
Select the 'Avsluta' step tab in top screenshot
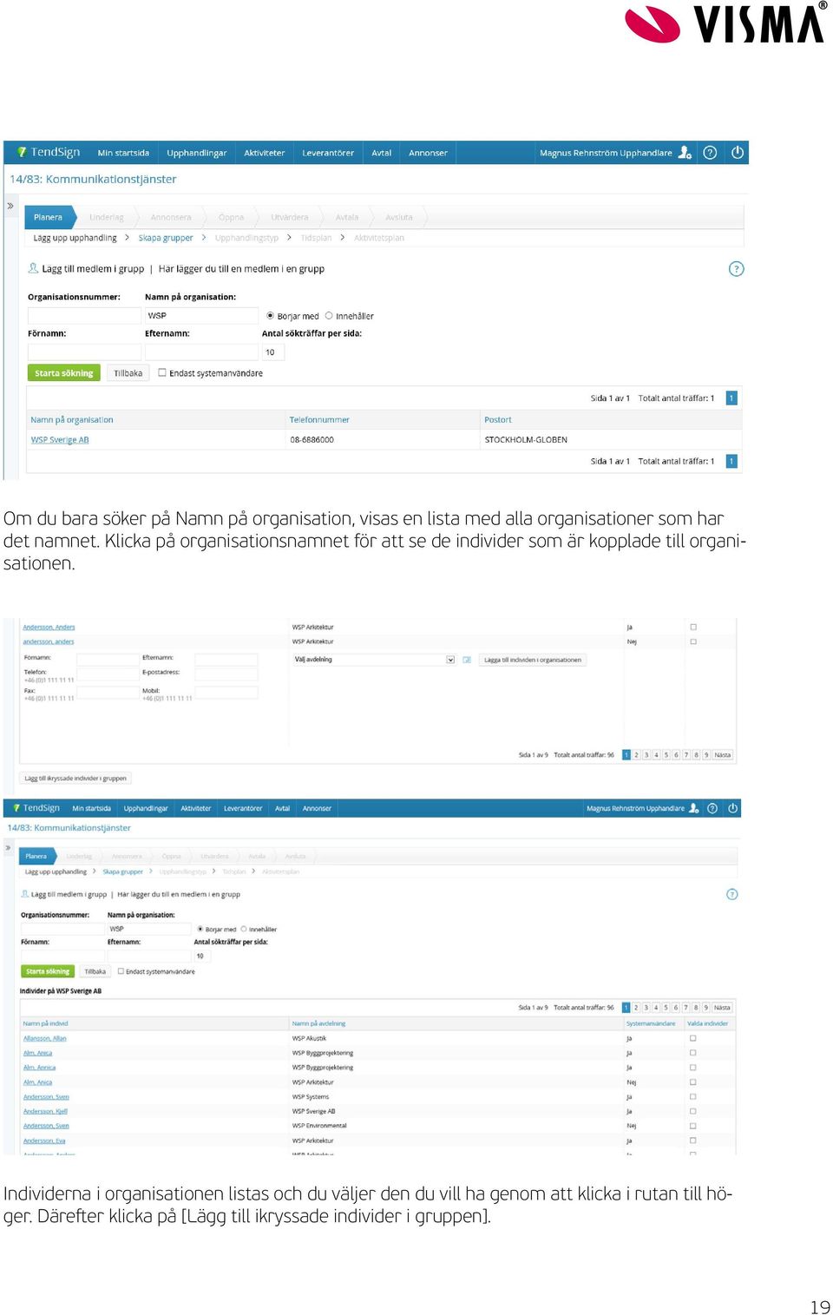click(x=399, y=217)
